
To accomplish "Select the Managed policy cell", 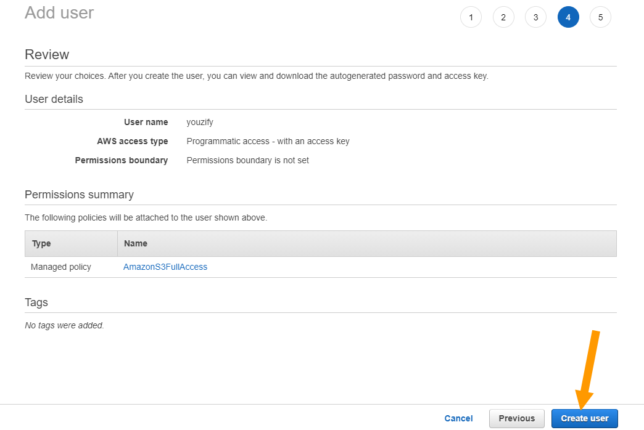I will tap(61, 267).
